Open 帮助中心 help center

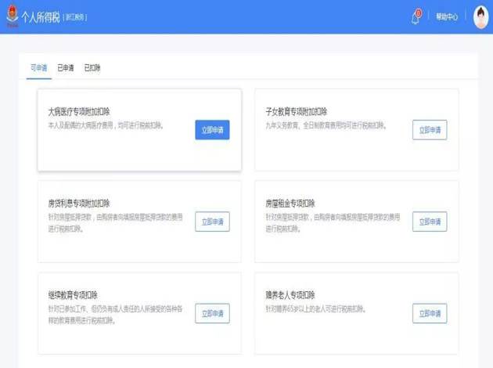click(x=447, y=16)
